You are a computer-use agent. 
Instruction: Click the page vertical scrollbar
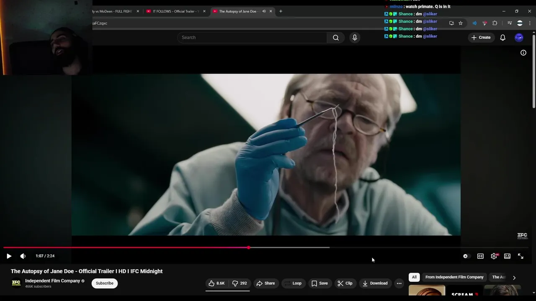(533, 71)
